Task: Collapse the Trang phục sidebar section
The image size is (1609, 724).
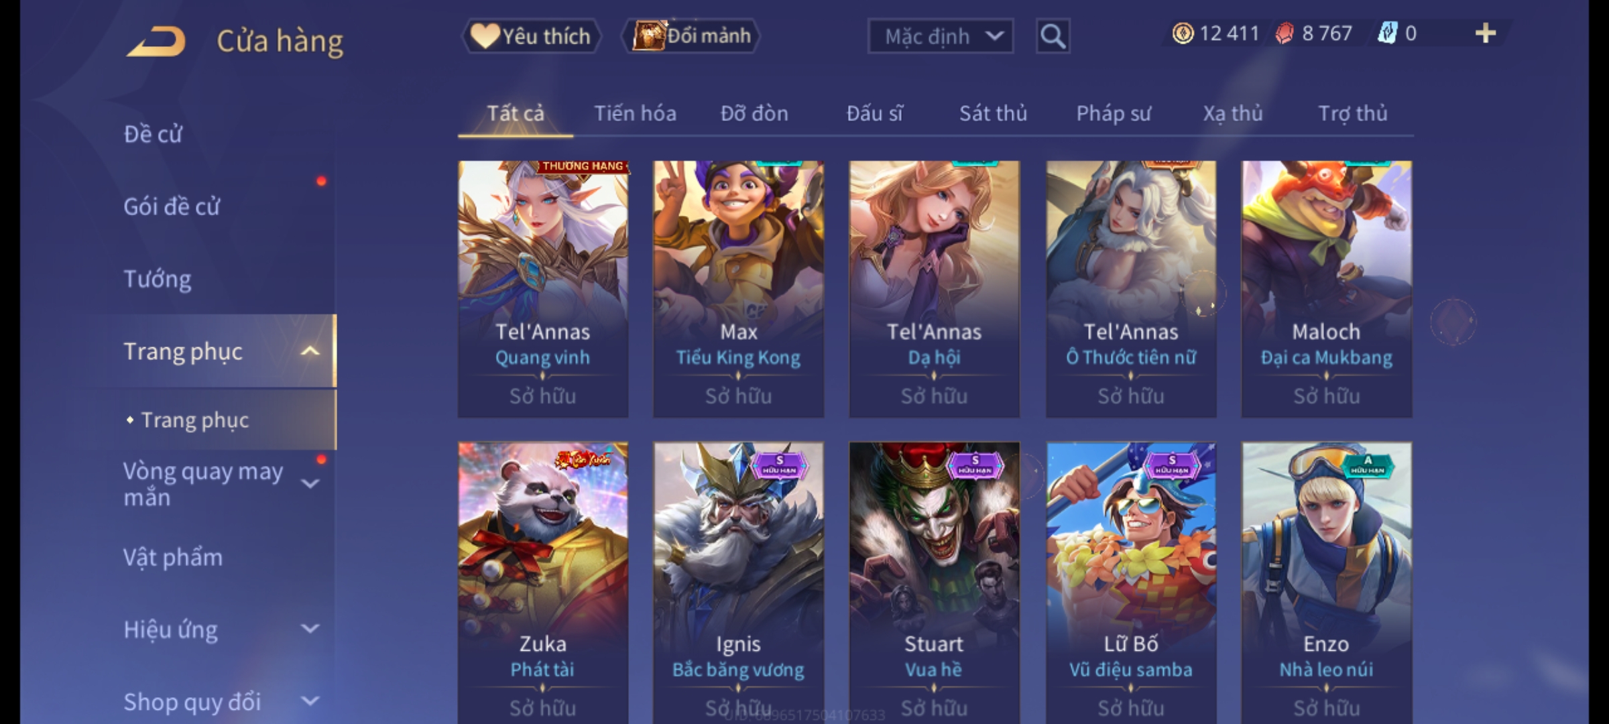Action: (310, 351)
